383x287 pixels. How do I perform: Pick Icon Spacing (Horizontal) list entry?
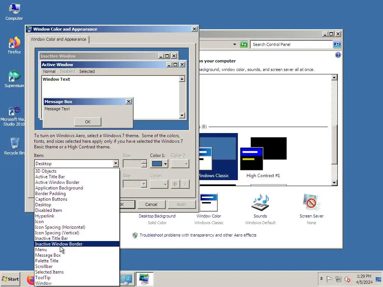coord(77,227)
